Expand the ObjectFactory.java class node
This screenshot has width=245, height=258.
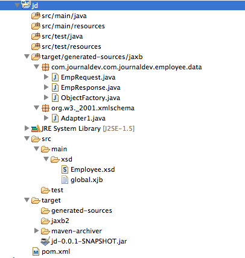coord(46,98)
